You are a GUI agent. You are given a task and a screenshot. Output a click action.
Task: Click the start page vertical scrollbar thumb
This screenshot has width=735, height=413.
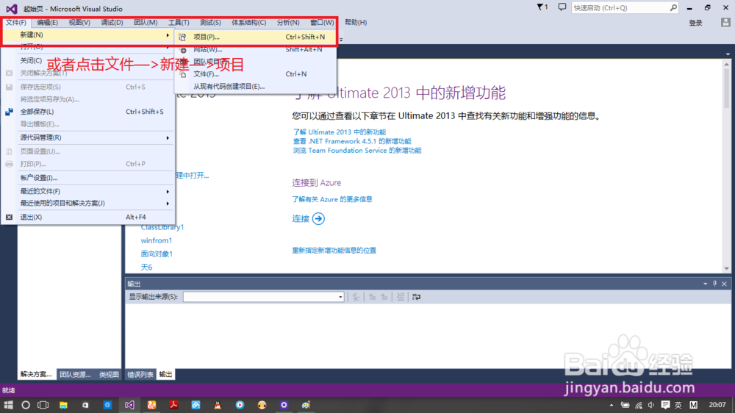tap(727, 89)
